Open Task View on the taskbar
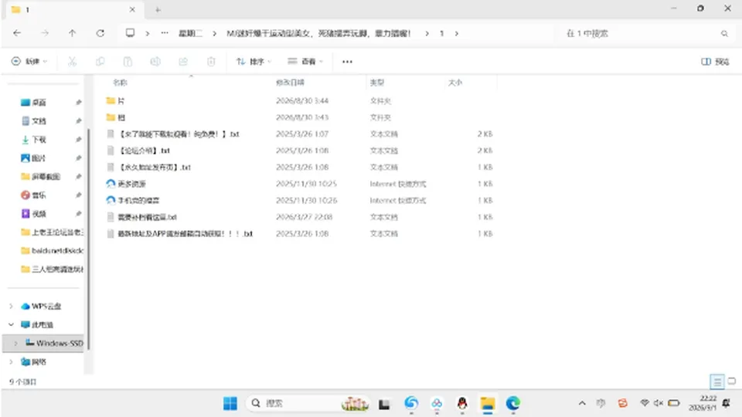Screen dimensions: 742x417 coord(384,404)
